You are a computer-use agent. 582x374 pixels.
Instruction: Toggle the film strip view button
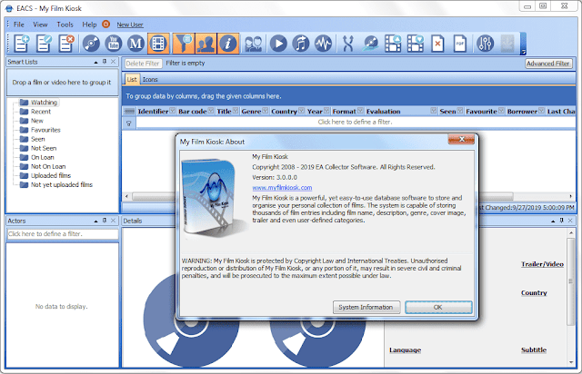pyautogui.click(x=158, y=44)
